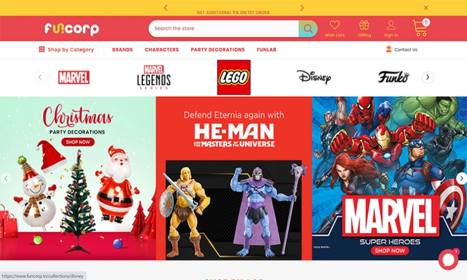Image resolution: width=467 pixels, height=280 pixels.
Task: Select the LEGO brand logo
Action: [x=234, y=78]
